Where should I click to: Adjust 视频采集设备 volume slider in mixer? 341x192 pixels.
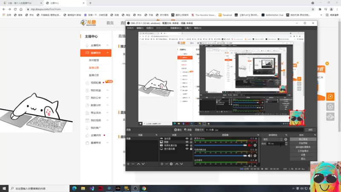click(x=220, y=156)
